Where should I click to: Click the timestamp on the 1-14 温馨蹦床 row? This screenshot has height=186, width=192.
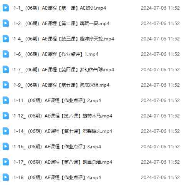pos(161,131)
